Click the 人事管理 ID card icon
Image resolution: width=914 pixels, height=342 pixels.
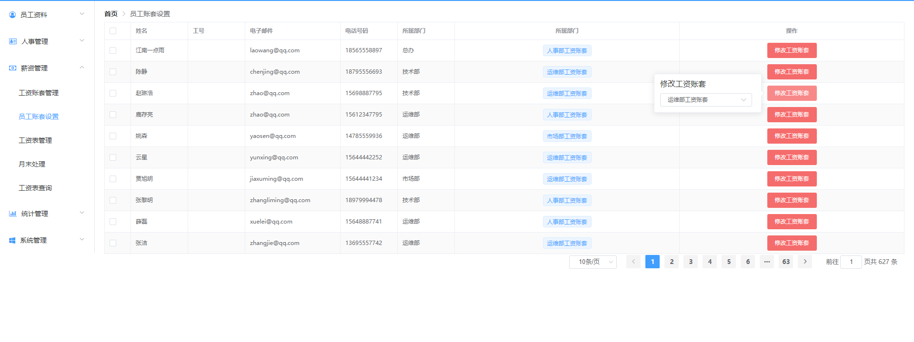point(13,41)
